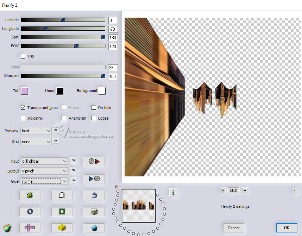This screenshot has width=302, height=236.
Task: Click the blue info 'i' button
Action: [x=173, y=193]
